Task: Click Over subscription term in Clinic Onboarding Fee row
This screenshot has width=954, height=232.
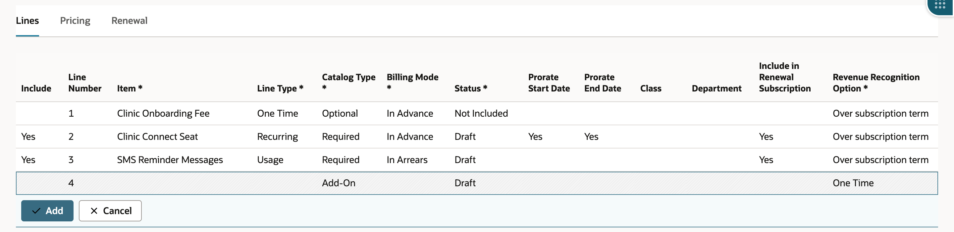Action: (880, 113)
